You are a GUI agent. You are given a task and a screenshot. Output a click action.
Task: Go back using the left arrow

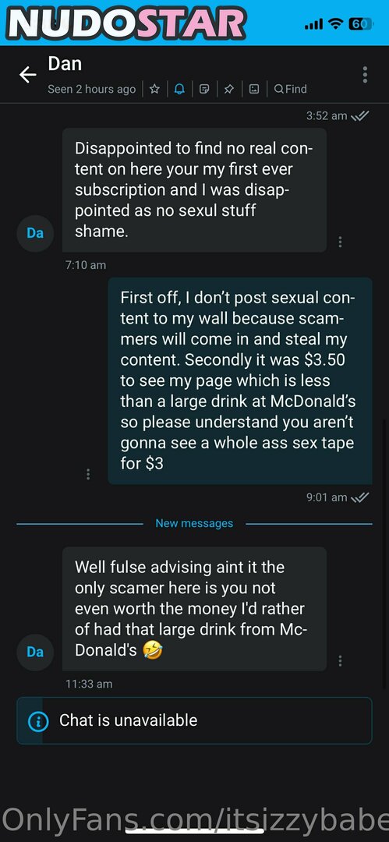click(28, 75)
